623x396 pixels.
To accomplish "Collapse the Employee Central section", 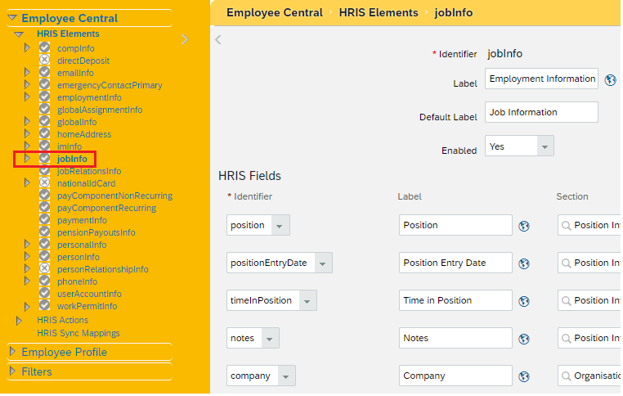I will [12, 17].
